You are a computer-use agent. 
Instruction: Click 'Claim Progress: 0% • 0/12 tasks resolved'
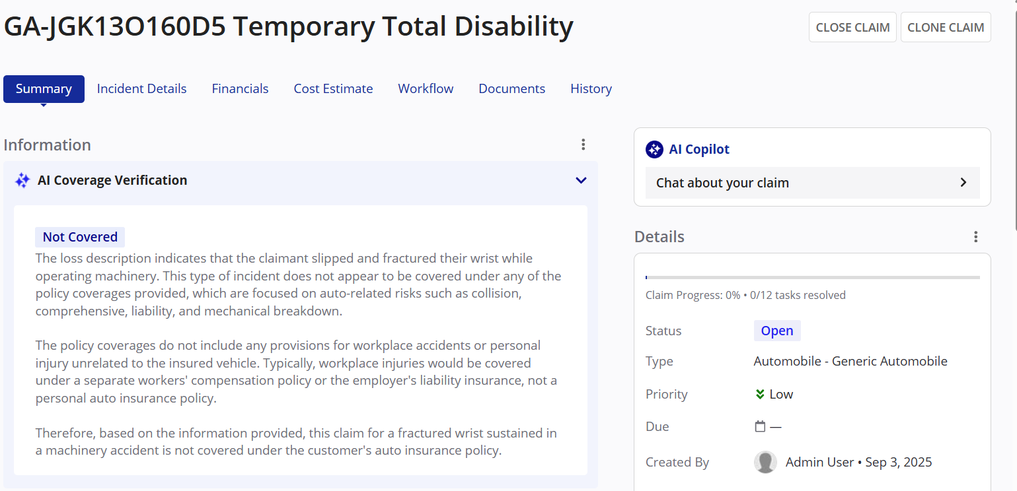pos(745,295)
